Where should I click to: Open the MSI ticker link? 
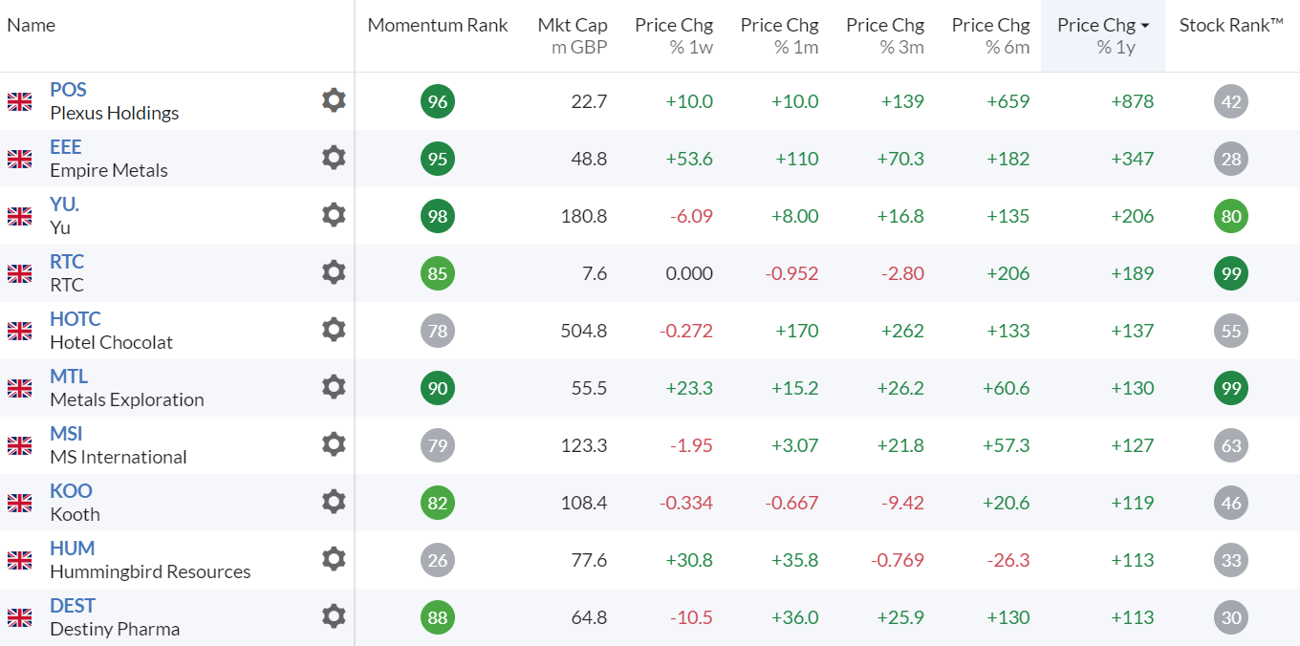pyautogui.click(x=66, y=434)
